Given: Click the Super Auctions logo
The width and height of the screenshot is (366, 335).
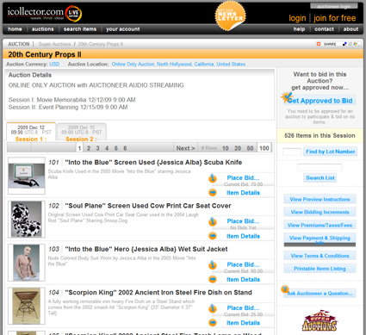Looking at the screenshot, I should pyautogui.click(x=319, y=320).
